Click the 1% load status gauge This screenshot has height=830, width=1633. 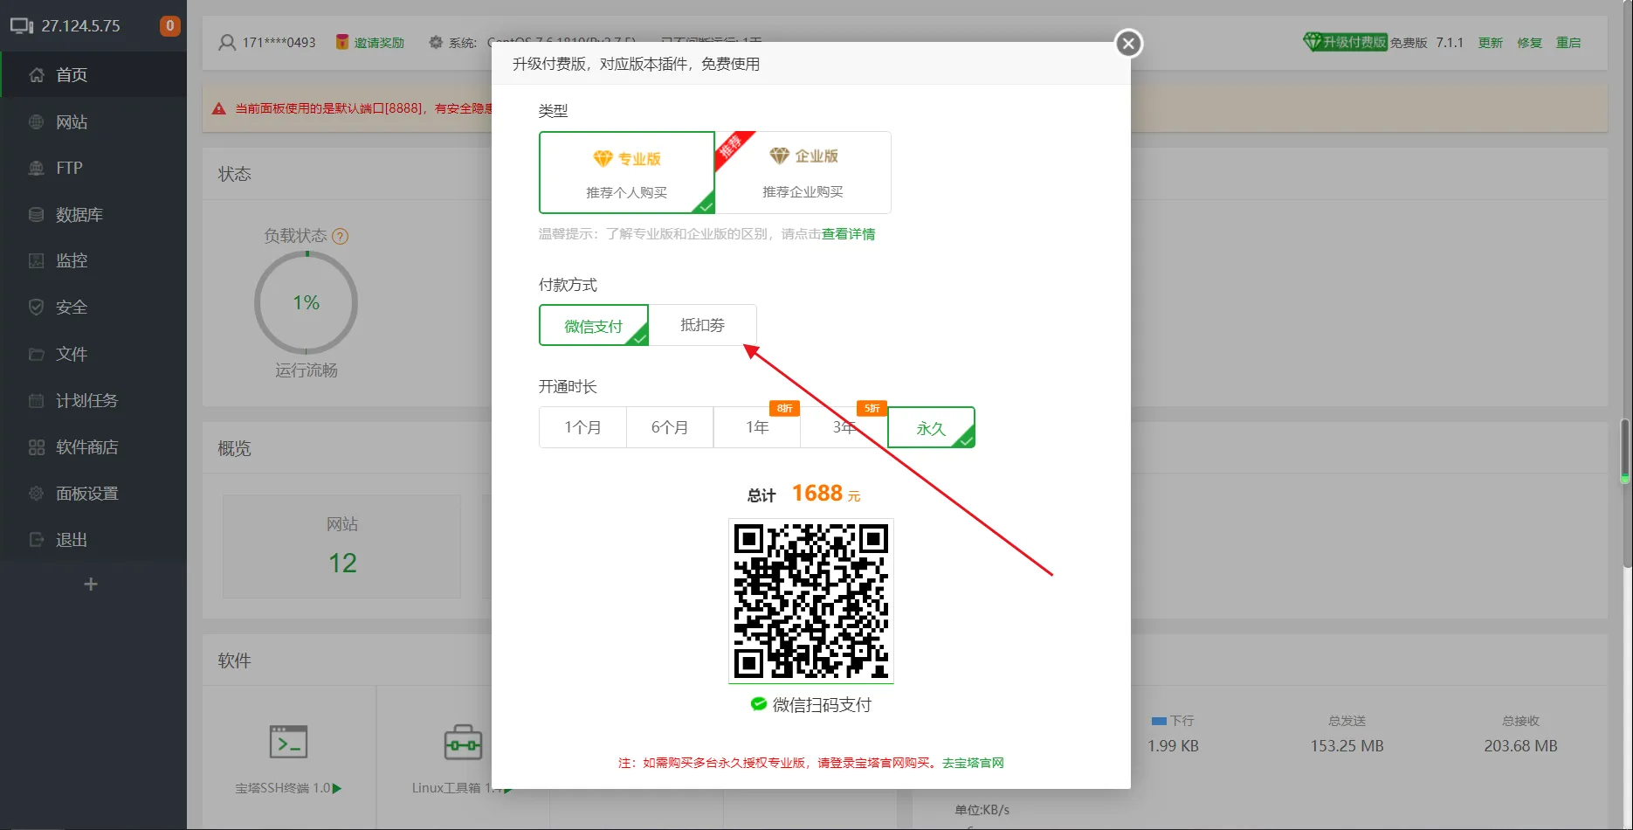coord(306,302)
